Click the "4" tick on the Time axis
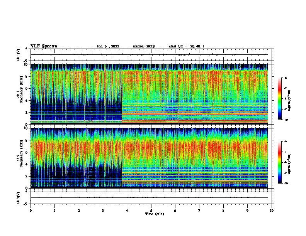This screenshot has height=236, width=306. (127, 211)
